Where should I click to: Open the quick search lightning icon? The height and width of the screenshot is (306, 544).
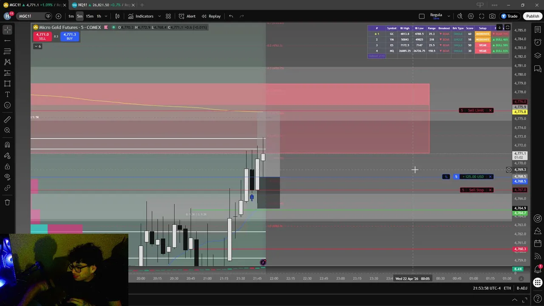click(x=460, y=16)
